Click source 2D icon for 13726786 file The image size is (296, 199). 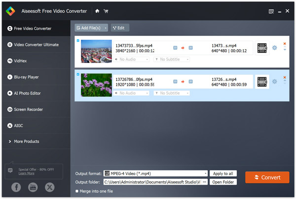point(175,82)
